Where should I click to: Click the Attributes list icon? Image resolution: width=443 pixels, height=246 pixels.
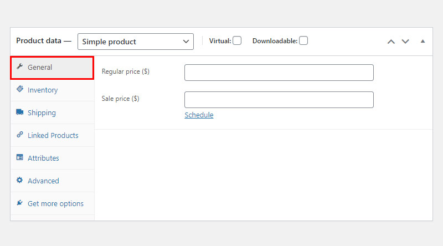[20, 157]
